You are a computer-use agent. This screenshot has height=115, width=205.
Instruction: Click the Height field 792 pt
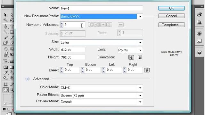(72, 57)
